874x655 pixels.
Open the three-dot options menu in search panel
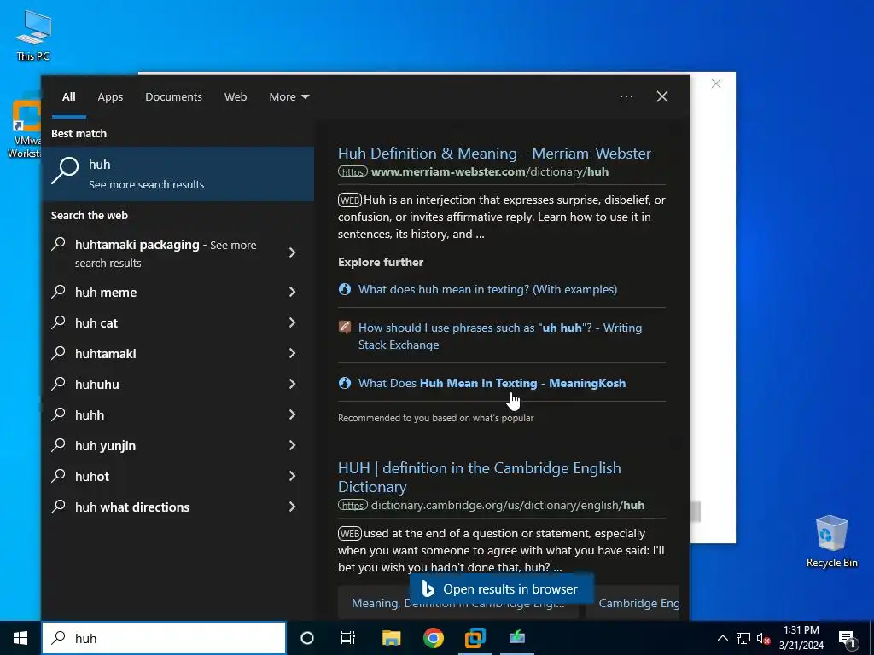pos(626,96)
